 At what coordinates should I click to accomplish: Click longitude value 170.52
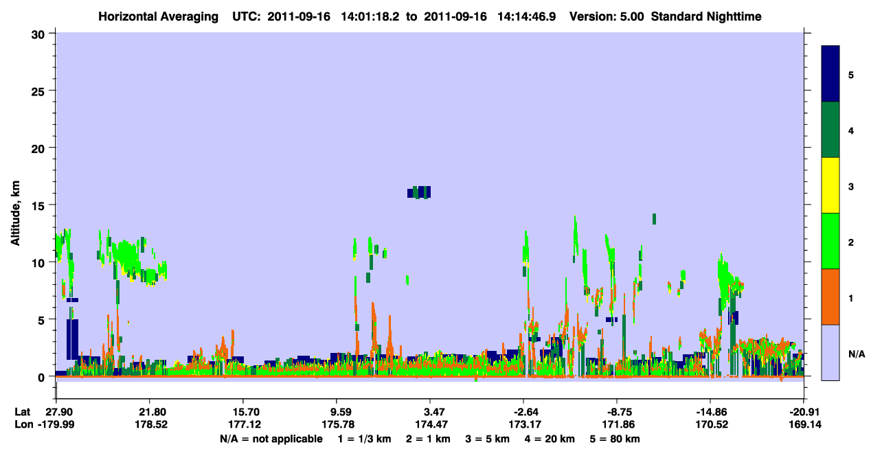click(x=710, y=424)
